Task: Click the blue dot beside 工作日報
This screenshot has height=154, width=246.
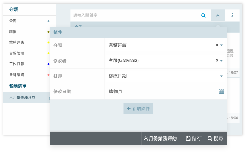Action: [x=49, y=64]
